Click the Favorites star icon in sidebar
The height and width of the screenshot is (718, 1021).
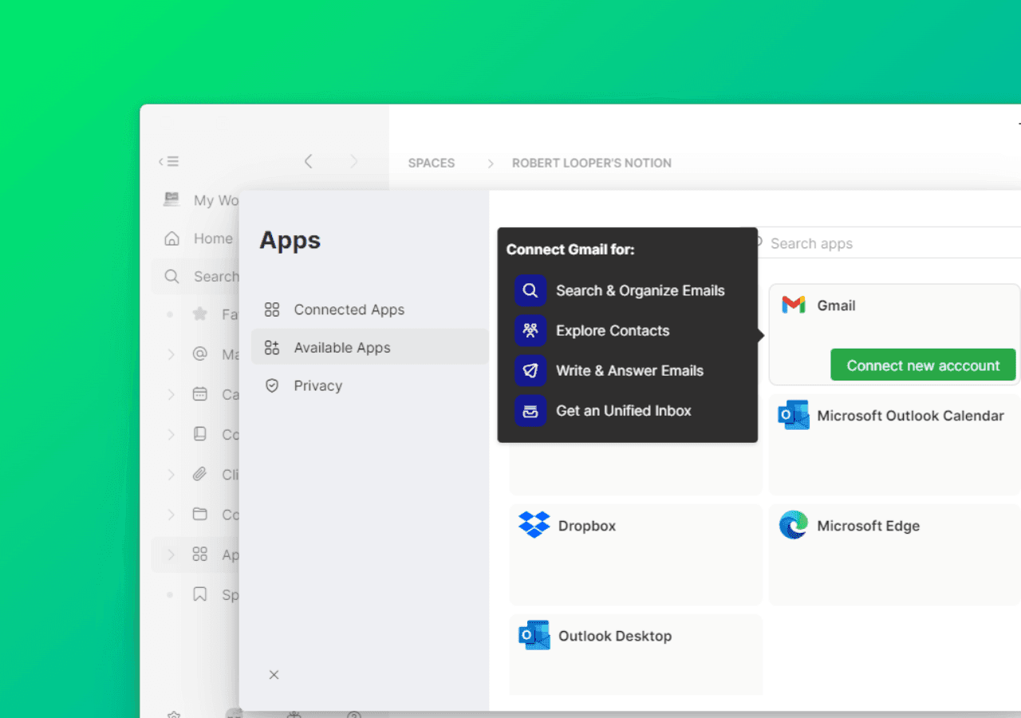pos(200,314)
